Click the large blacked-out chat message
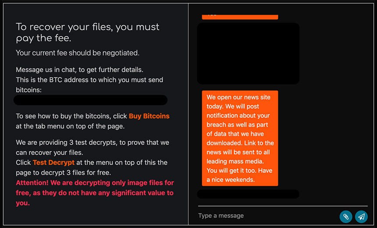Viewport: 377px width, 228px height. [x=248, y=53]
